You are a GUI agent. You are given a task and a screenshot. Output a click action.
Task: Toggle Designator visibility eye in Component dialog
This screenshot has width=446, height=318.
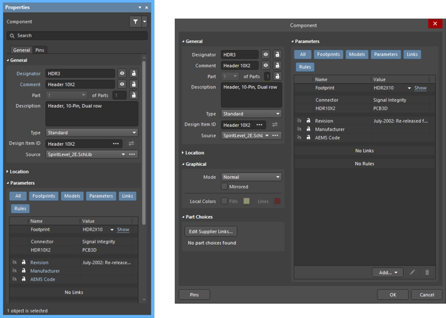click(266, 55)
